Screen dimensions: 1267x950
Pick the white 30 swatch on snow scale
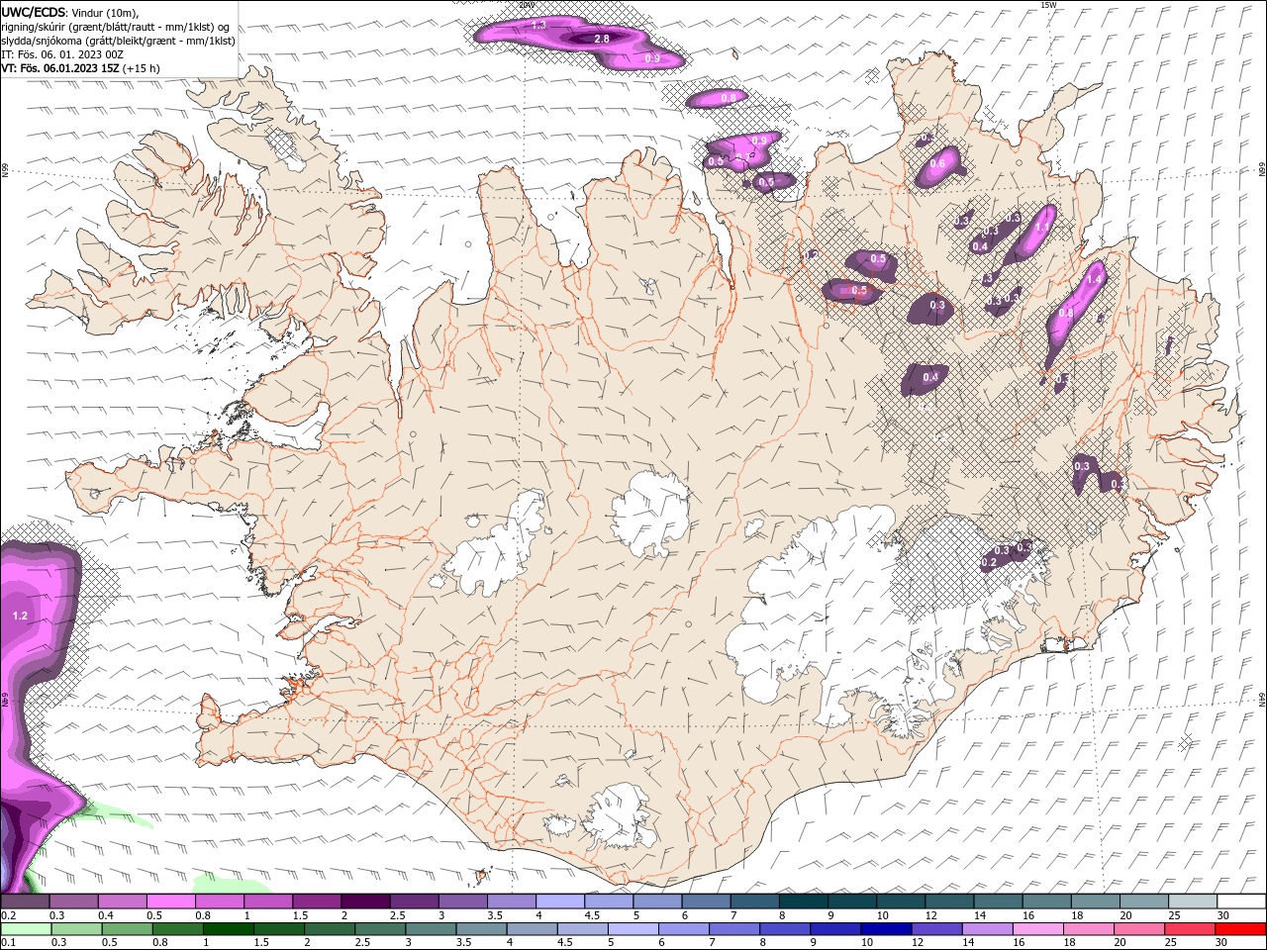tap(1241, 902)
